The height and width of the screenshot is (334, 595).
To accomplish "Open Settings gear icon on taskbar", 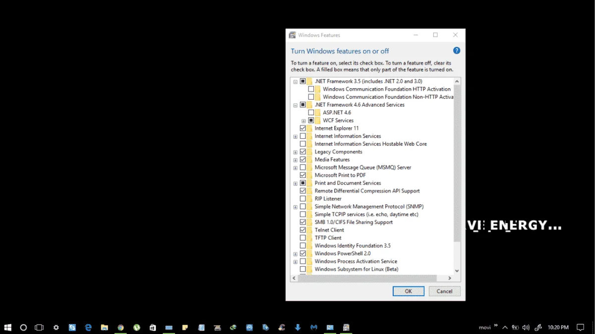I will click(x=56, y=328).
